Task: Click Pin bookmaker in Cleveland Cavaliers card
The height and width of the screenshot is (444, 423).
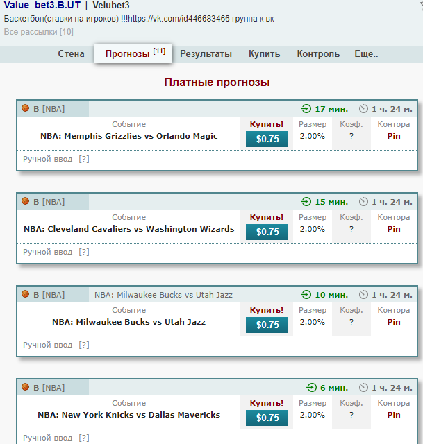Action: [x=394, y=229]
